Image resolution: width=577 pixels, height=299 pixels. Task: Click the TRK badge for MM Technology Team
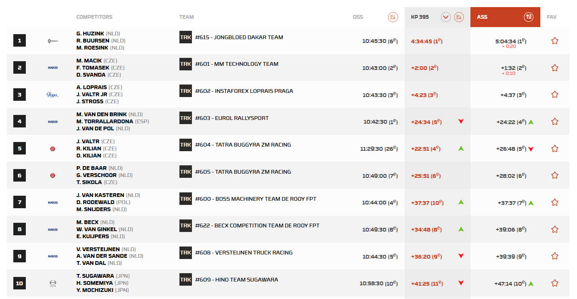186,64
